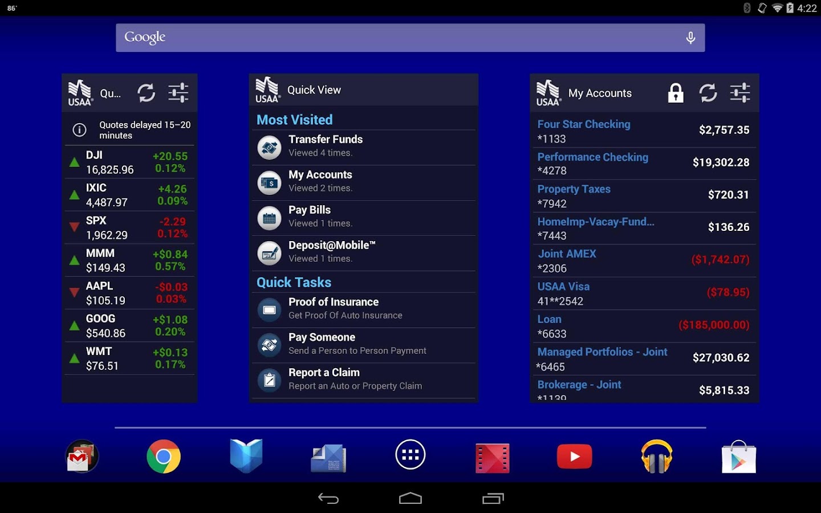Open the Play Newsstand app
821x513 pixels.
[328, 458]
